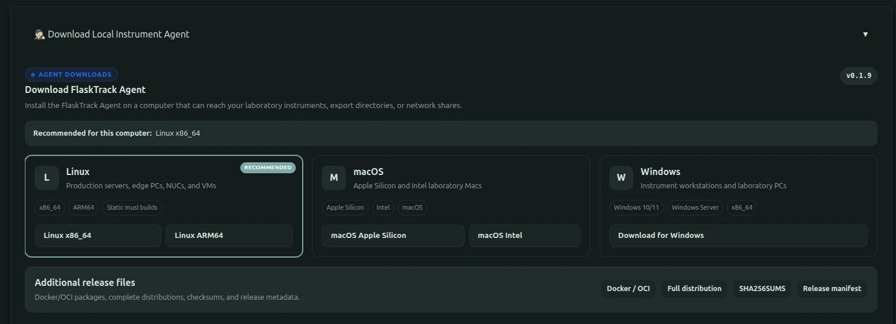Click 'Recommended for this computer' text
The width and height of the screenshot is (896, 324).
click(92, 133)
